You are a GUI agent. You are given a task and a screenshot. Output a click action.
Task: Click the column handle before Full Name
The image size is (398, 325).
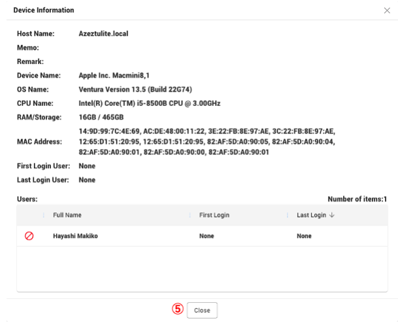point(44,215)
